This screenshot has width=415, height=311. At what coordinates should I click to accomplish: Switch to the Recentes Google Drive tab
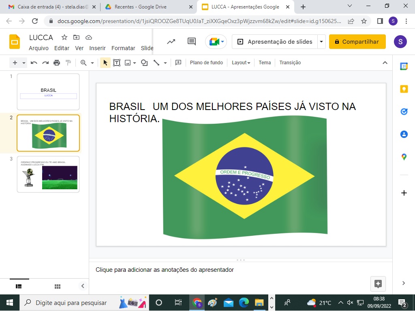tap(149, 7)
